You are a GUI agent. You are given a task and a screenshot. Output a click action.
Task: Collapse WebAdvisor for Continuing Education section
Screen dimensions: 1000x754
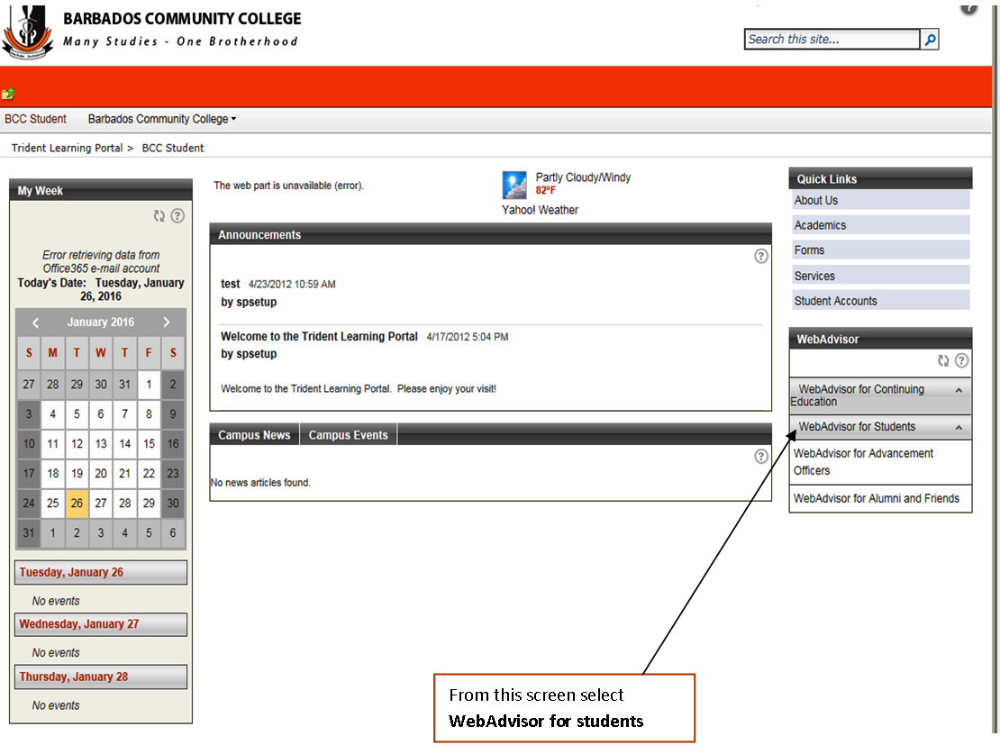(959, 390)
